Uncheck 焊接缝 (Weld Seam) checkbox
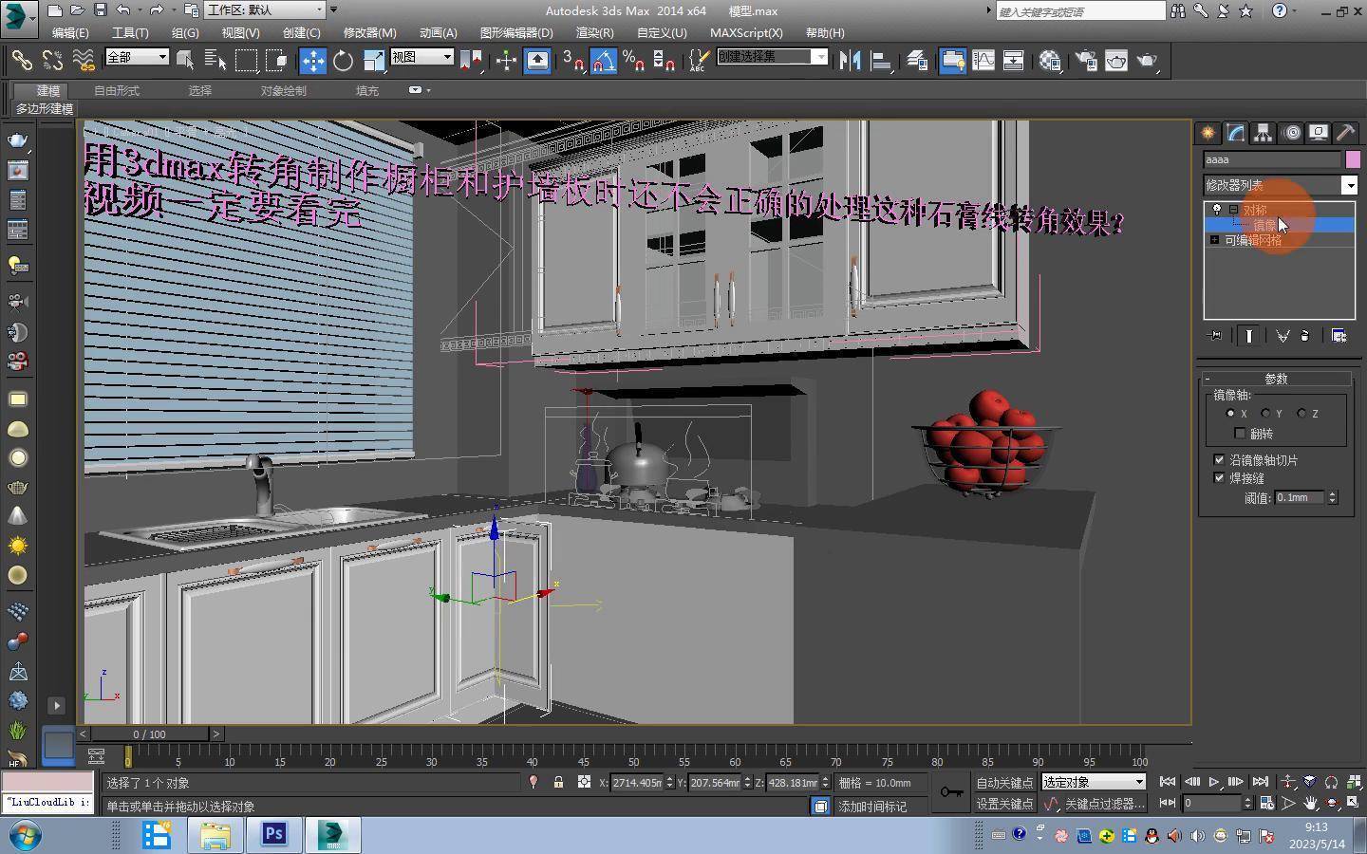This screenshot has height=854, width=1367. 1220,478
